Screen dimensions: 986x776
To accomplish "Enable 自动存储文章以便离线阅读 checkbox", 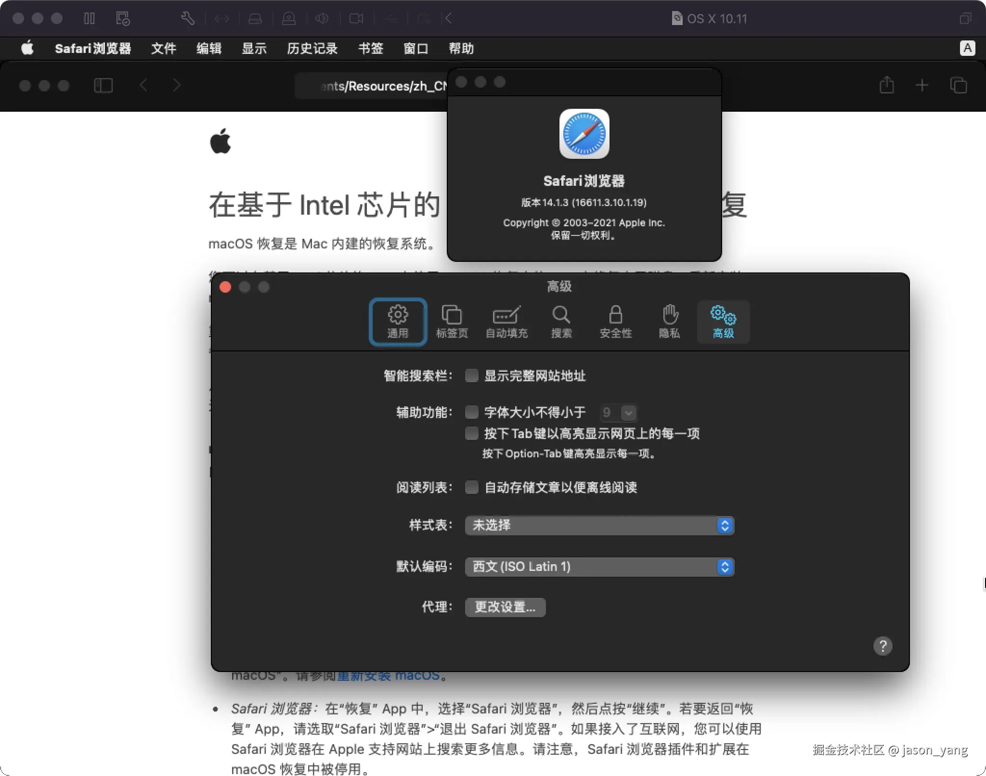I will tap(472, 487).
